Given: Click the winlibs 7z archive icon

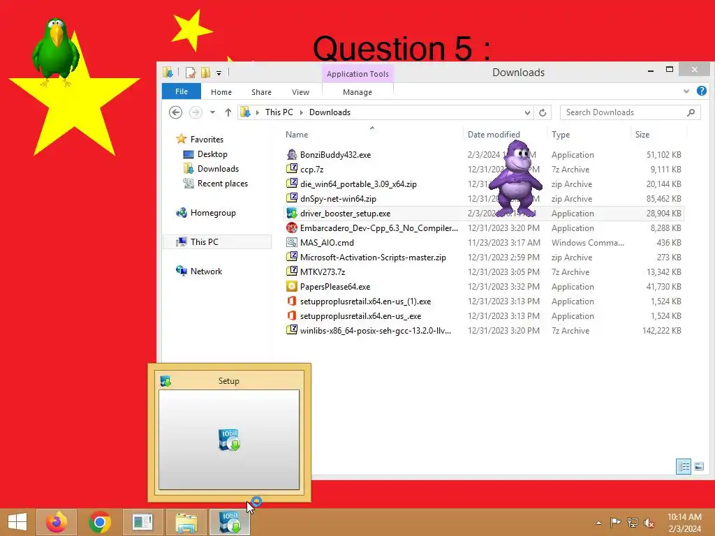Looking at the screenshot, I should click(x=291, y=330).
